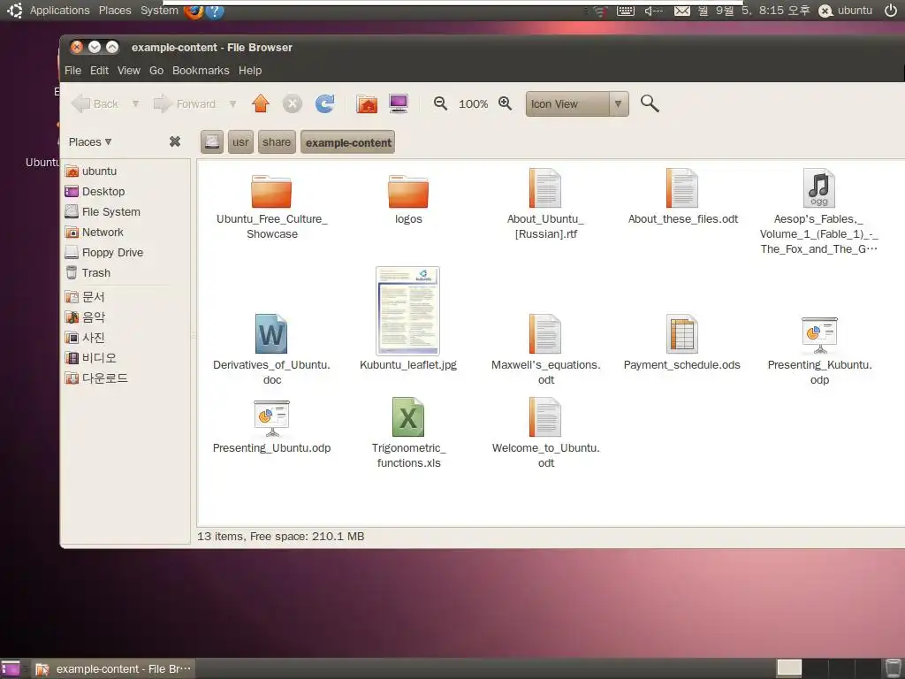Click the example-content path button

348,142
